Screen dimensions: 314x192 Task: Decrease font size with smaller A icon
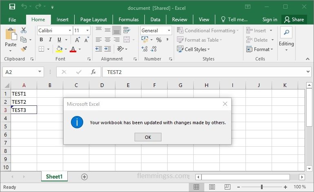(86, 40)
